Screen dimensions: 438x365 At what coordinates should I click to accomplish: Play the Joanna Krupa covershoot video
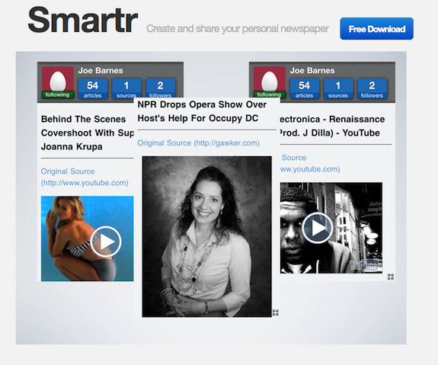106,242
